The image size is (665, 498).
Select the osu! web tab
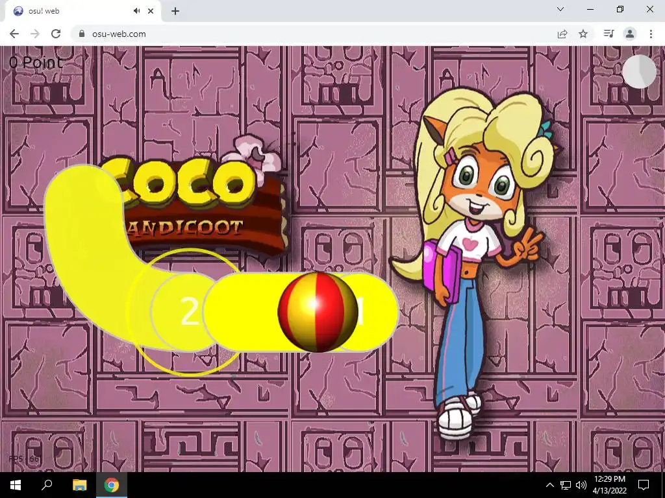pos(82,11)
